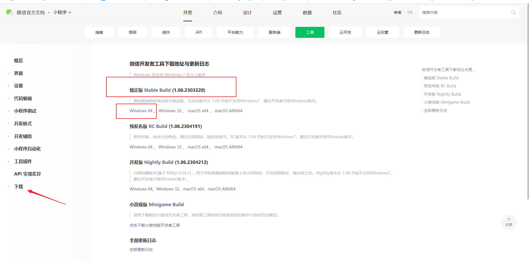529x262 pixels.
Task: Click the 小游戏版 Minigame Build heading
Action: click(x=157, y=205)
